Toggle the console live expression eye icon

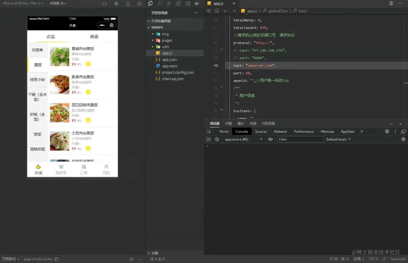[x=270, y=139]
